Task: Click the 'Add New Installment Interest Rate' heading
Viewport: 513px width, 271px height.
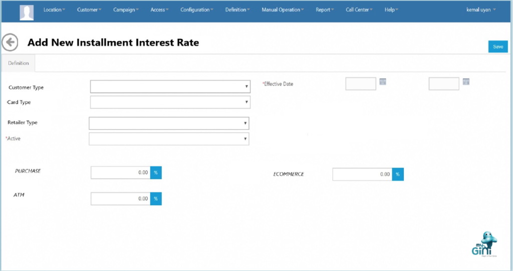Action: point(113,42)
